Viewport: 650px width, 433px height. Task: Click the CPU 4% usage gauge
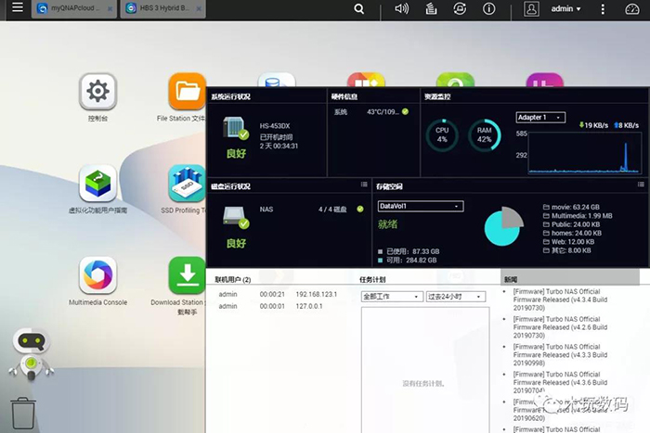[442, 135]
